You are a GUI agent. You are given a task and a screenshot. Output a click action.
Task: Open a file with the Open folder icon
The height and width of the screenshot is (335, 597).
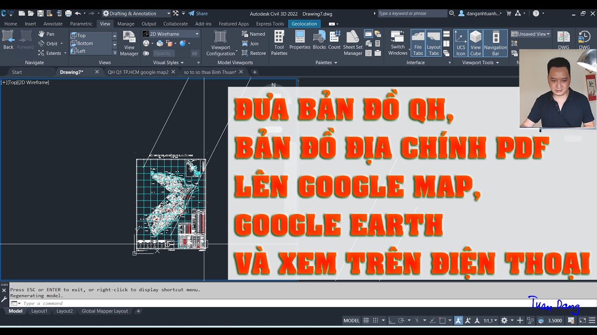(31, 13)
